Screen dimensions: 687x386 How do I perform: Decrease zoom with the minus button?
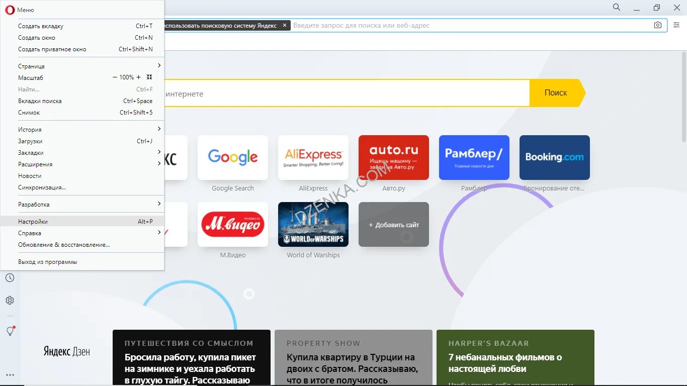click(115, 77)
